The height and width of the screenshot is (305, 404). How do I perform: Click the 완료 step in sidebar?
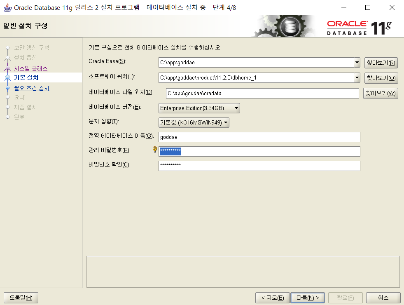point(19,117)
